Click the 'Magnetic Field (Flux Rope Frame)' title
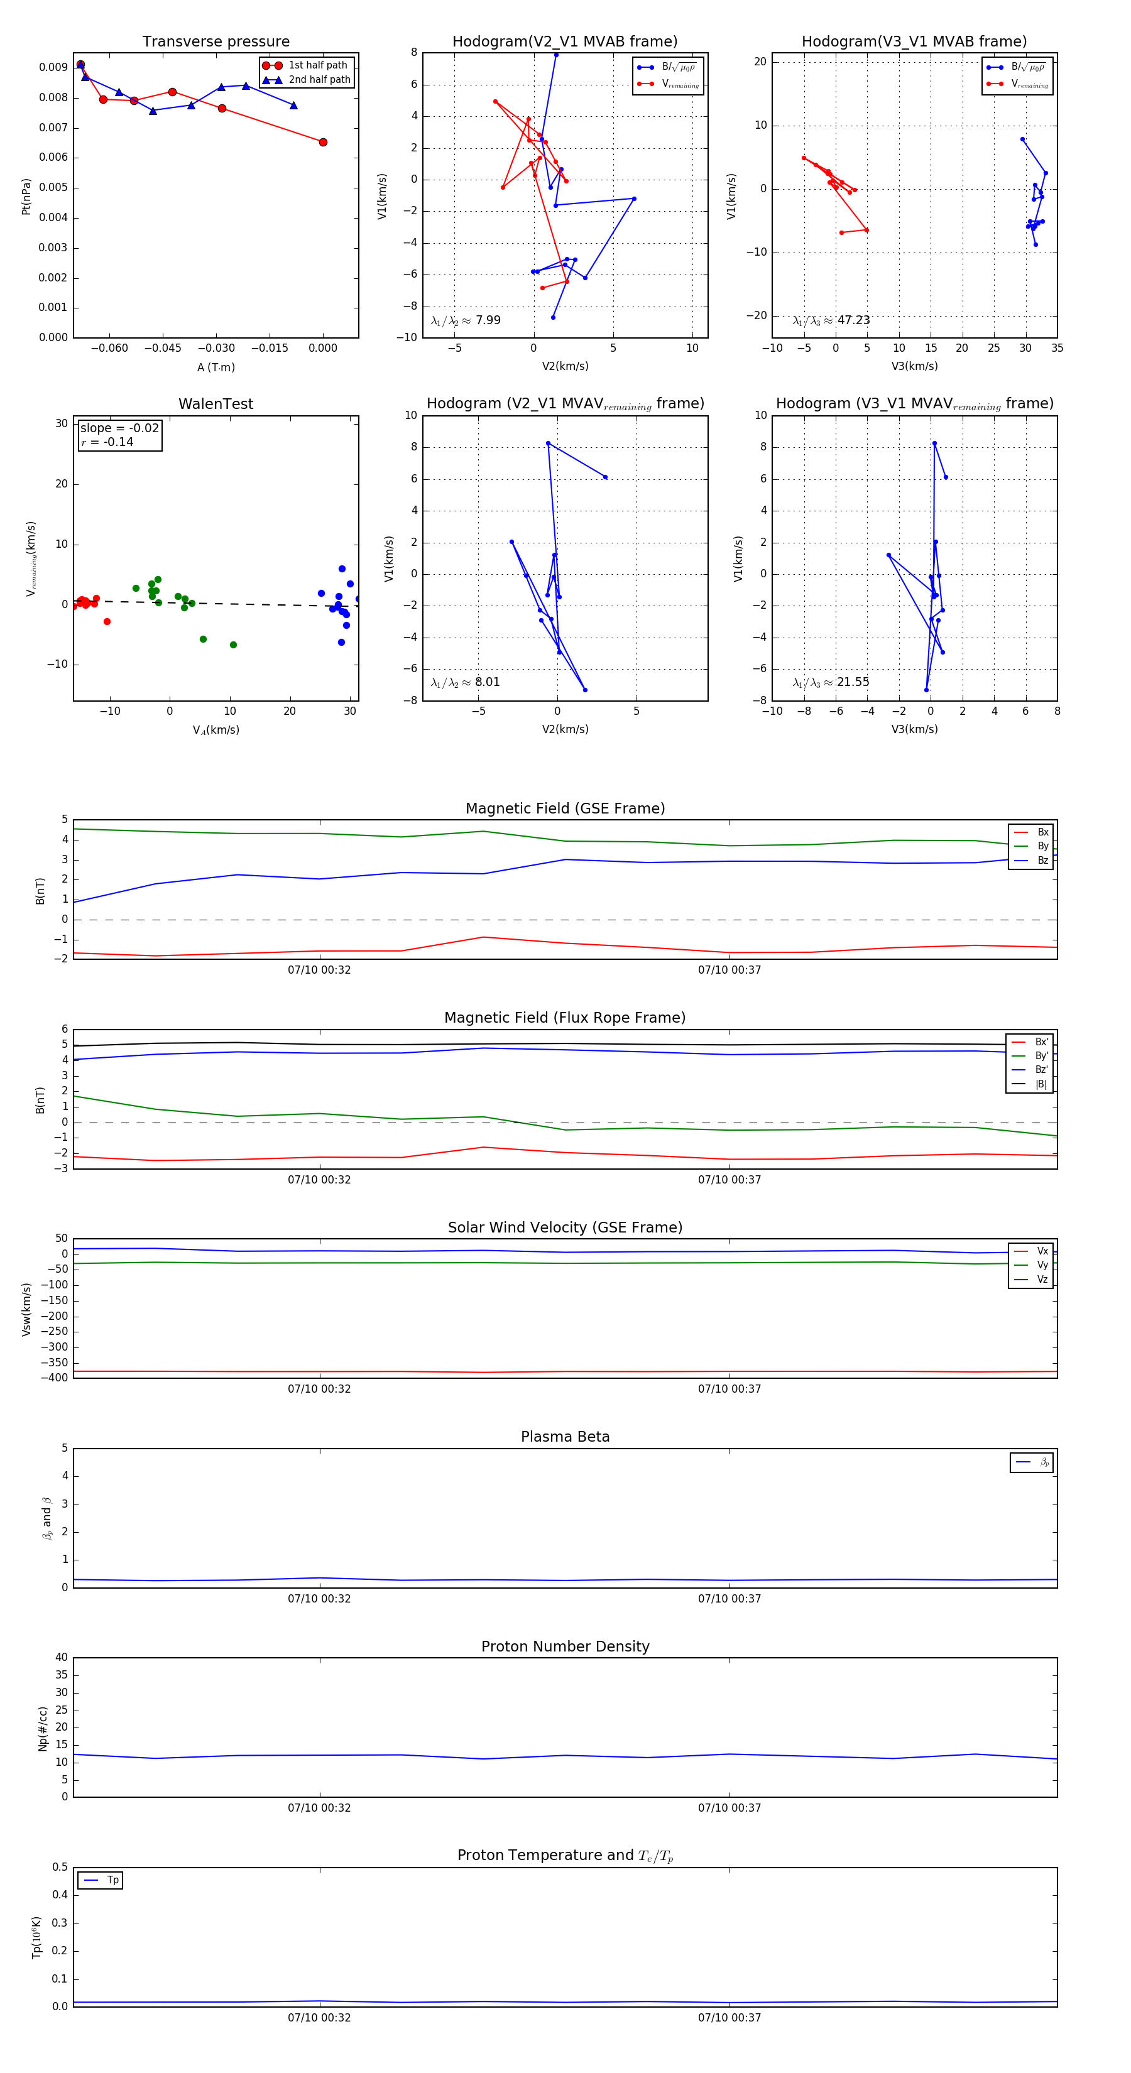The height and width of the screenshot is (2073, 1131). (x=565, y=1018)
